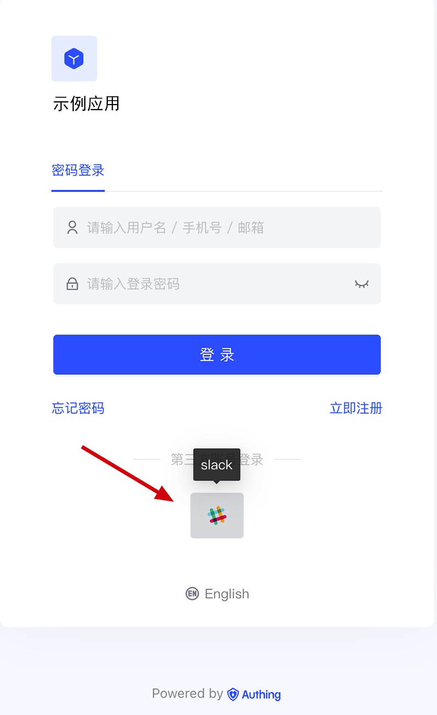Click the Authing shield logo icon
This screenshot has height=715, width=437.
pos(233,694)
